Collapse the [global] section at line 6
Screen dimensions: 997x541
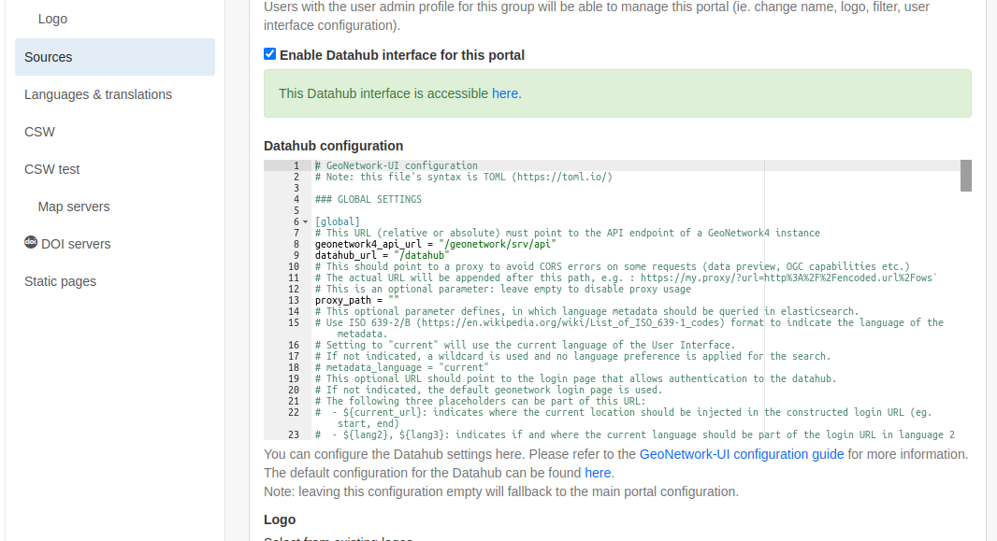[304, 221]
